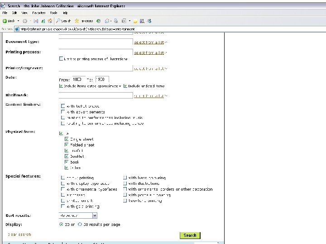
Task: Click the Forward navigation button
Action: [x=25, y=21]
